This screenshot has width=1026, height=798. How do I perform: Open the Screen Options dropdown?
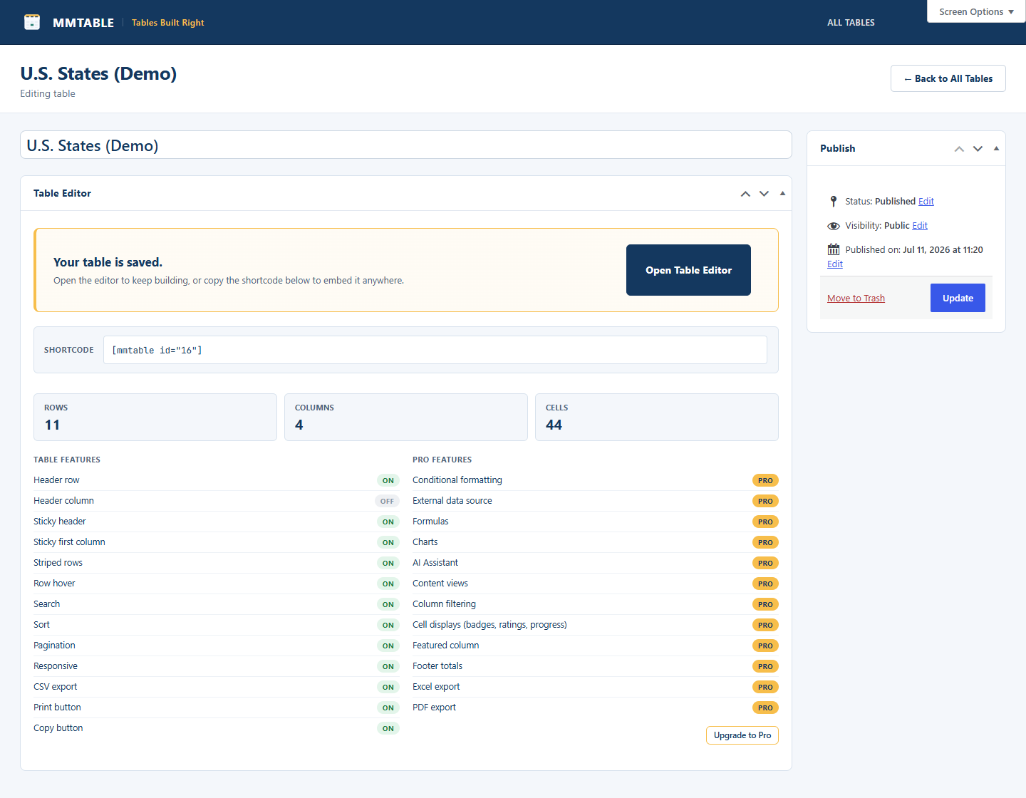[976, 11]
